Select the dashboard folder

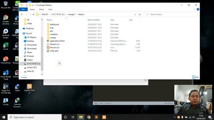(x=54, y=24)
